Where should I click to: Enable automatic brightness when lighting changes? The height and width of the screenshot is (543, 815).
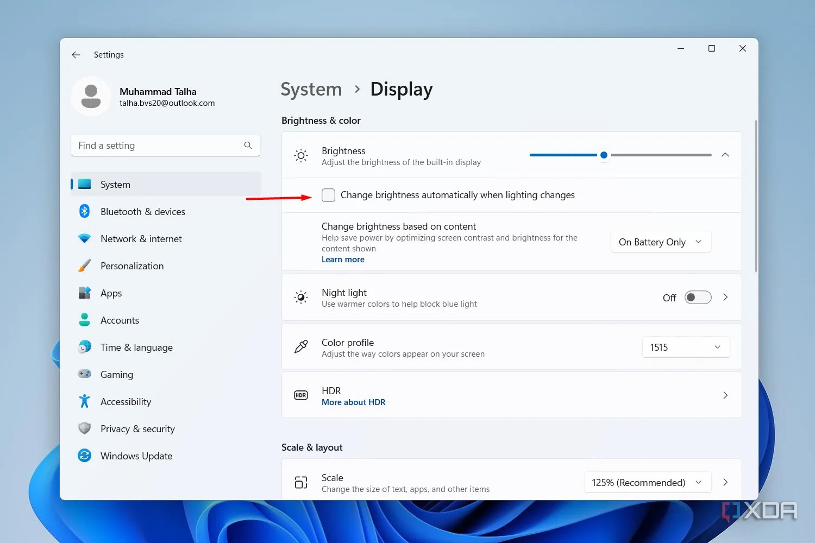pos(328,195)
